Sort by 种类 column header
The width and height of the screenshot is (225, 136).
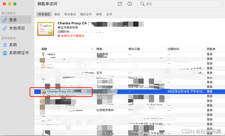(x=99, y=49)
